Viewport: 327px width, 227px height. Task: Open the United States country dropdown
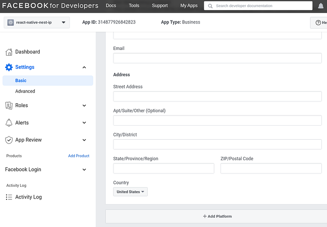(x=130, y=192)
